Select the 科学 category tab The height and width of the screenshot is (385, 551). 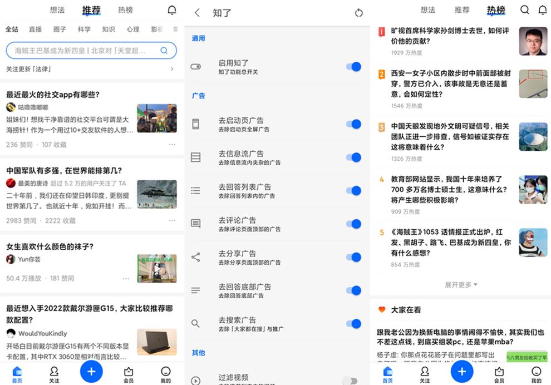pyautogui.click(x=84, y=29)
